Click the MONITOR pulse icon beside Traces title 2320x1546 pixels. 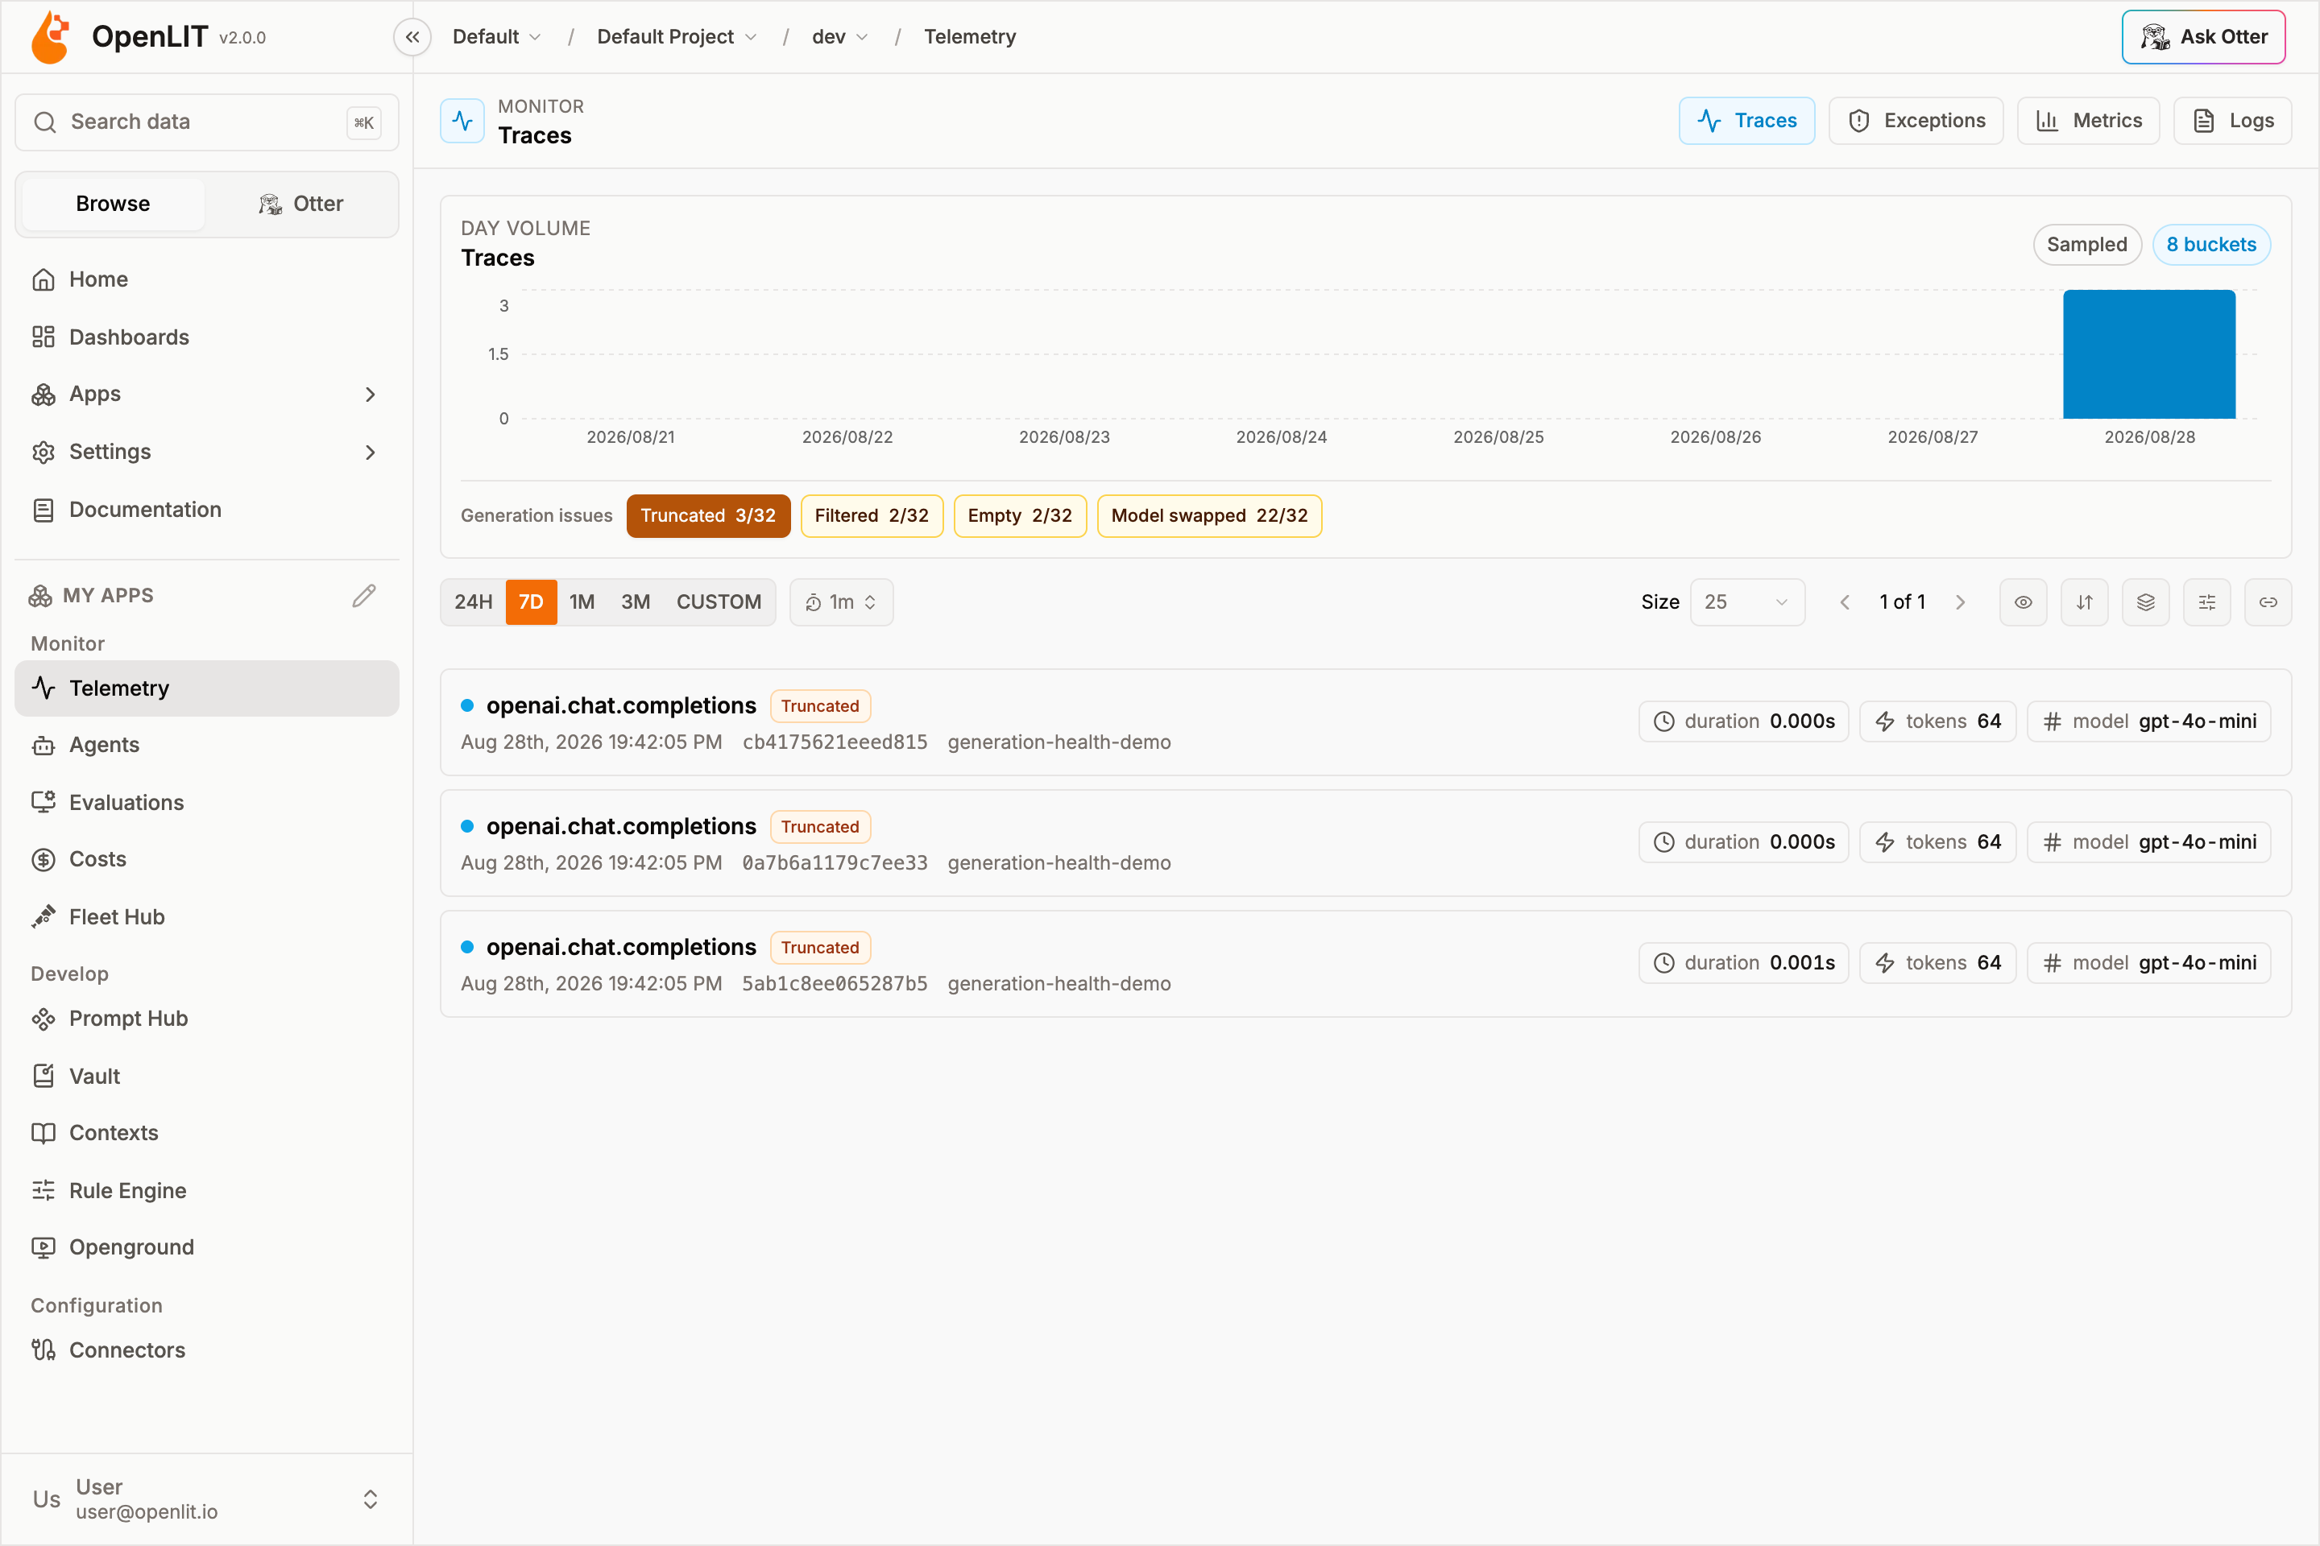pyautogui.click(x=462, y=122)
